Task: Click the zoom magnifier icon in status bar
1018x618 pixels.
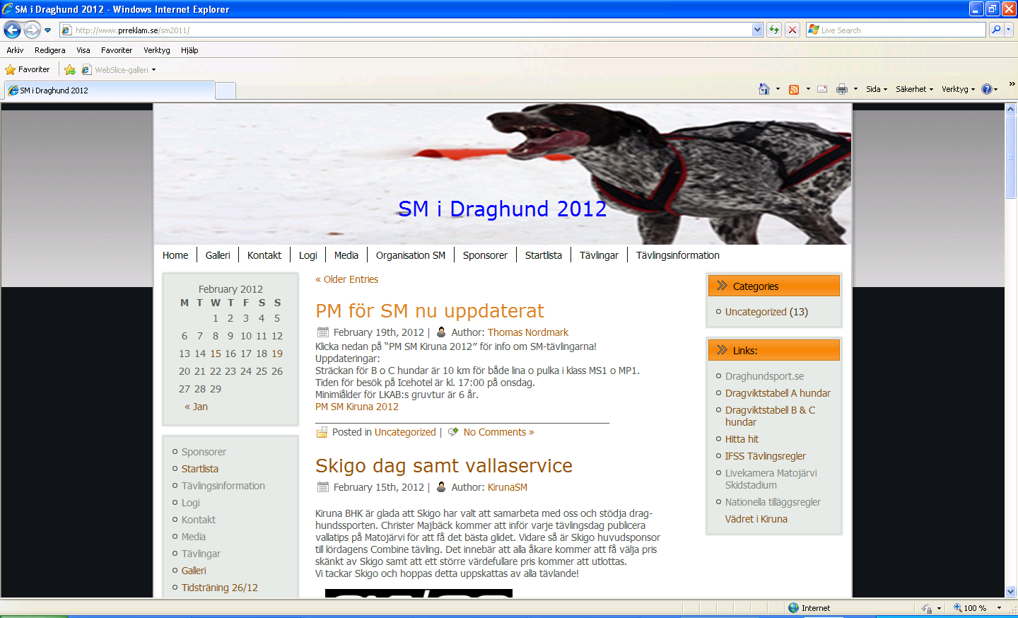Action: pos(957,608)
